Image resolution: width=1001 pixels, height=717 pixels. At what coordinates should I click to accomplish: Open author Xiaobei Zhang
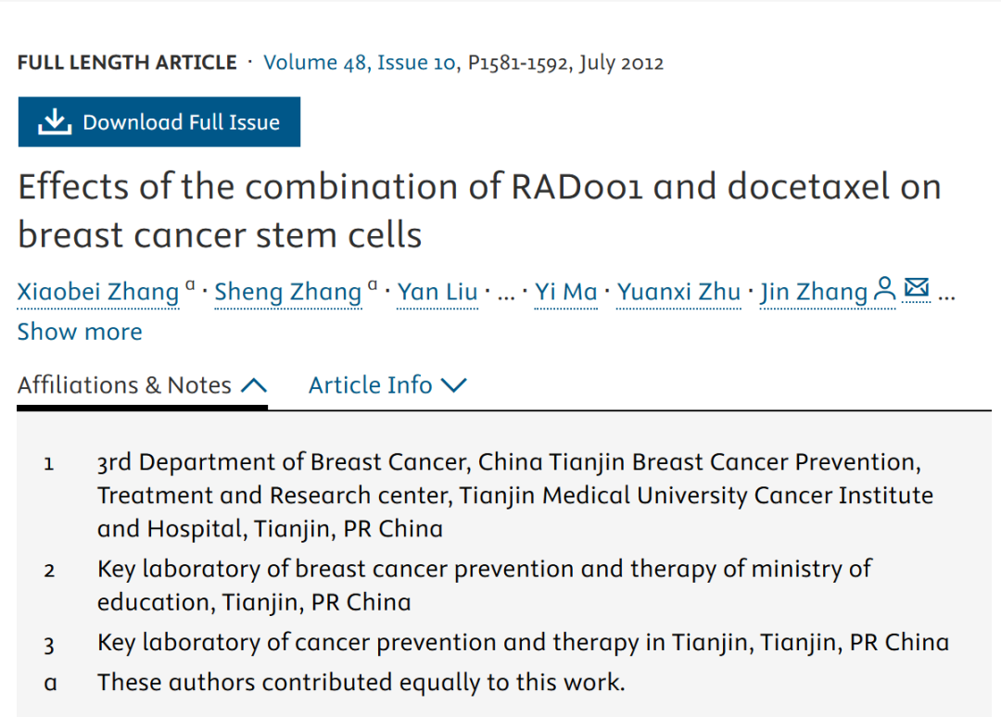click(97, 292)
